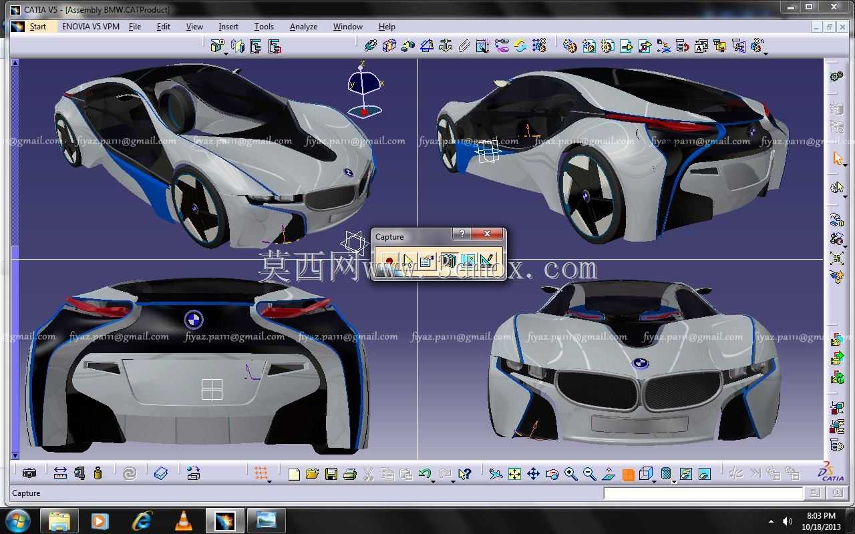Open the File menu
The width and height of the screenshot is (855, 534).
[x=135, y=27]
